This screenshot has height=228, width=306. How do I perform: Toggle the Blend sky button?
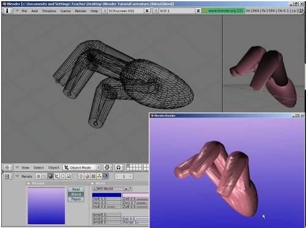click(76, 194)
